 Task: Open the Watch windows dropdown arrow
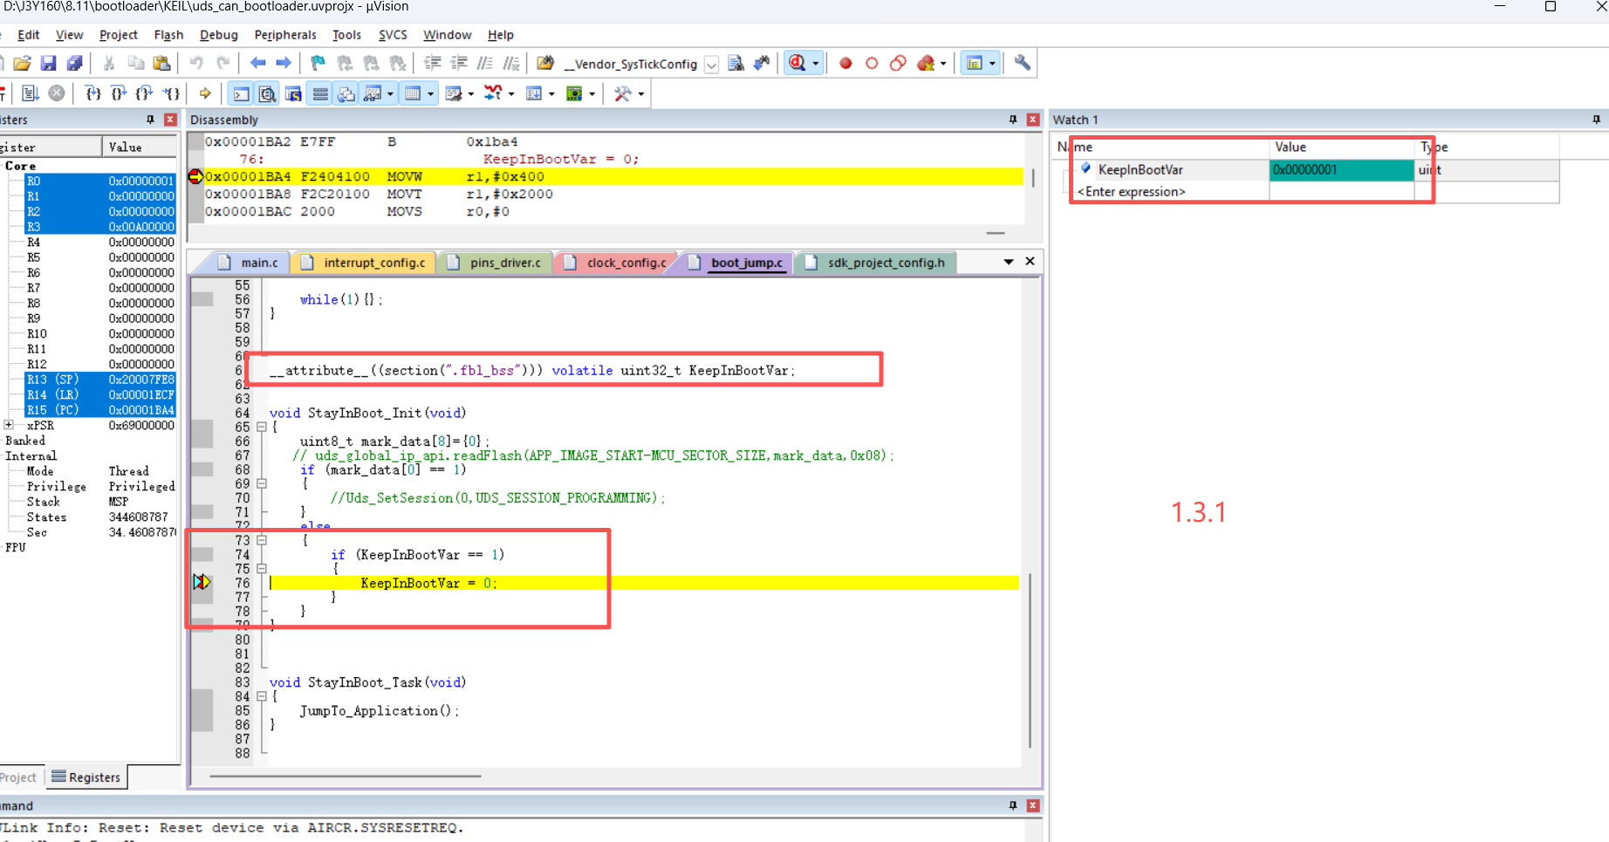(x=390, y=93)
